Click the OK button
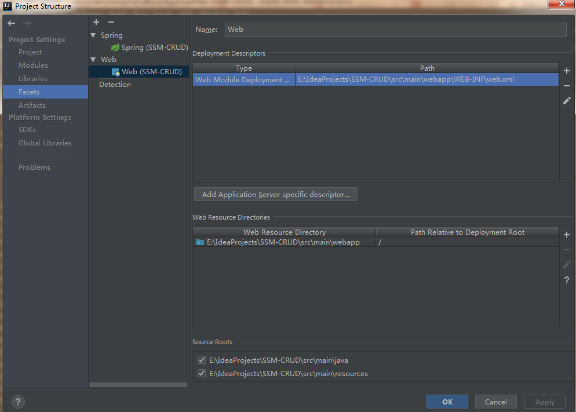 coord(447,402)
